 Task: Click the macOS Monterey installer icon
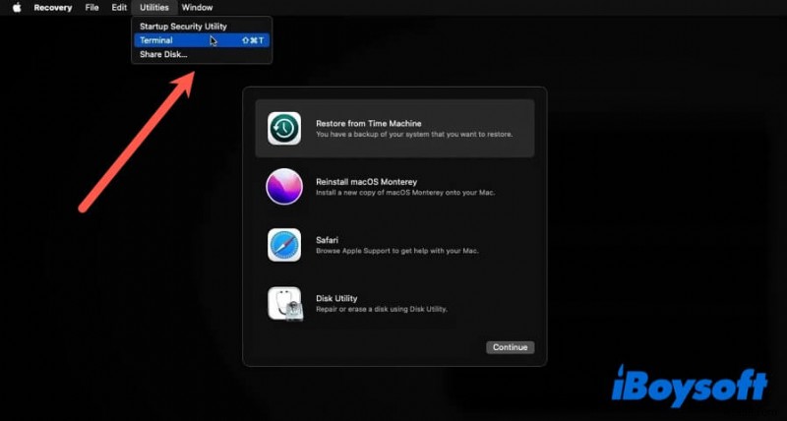coord(284,187)
